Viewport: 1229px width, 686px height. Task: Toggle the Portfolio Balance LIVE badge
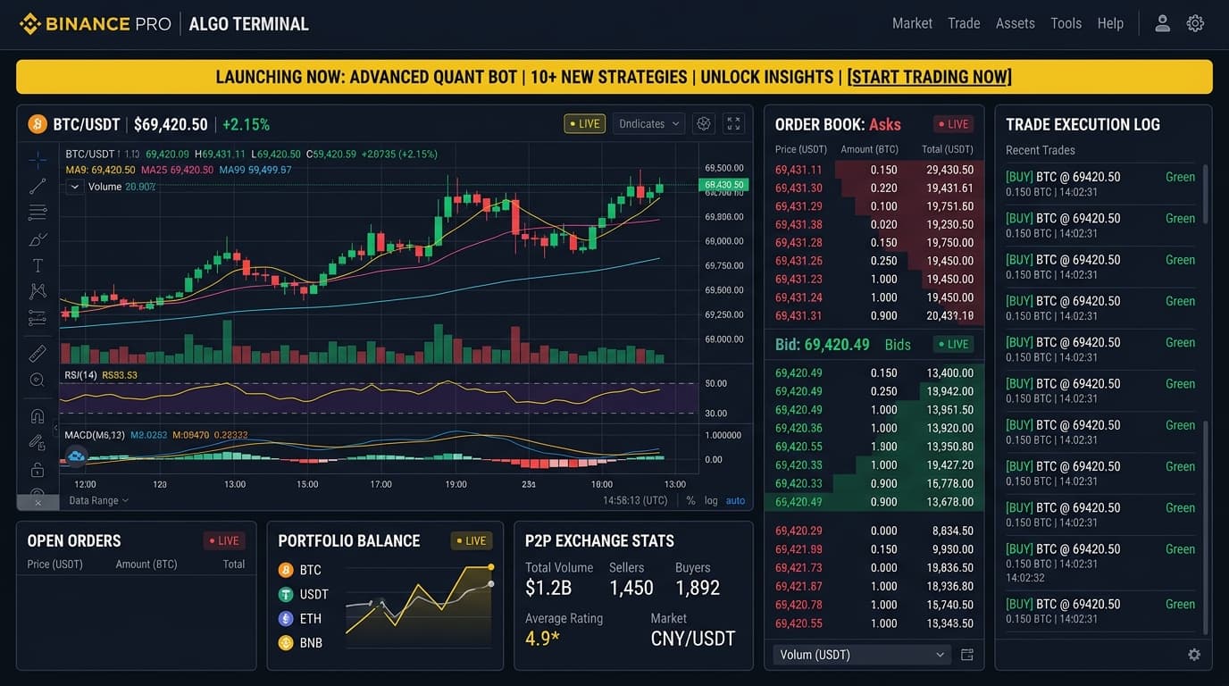point(471,540)
